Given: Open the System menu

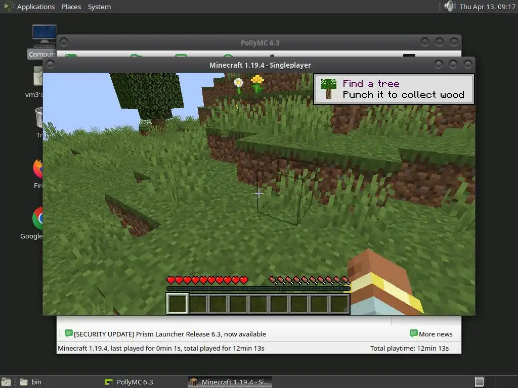Looking at the screenshot, I should tap(99, 7).
